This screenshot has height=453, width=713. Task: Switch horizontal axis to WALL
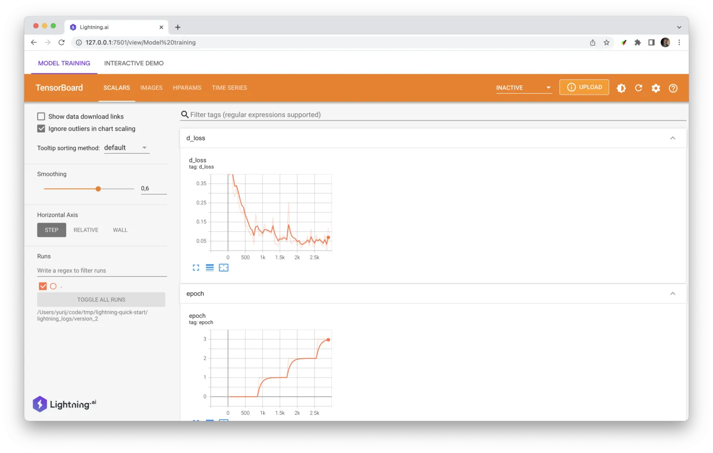pyautogui.click(x=120, y=230)
